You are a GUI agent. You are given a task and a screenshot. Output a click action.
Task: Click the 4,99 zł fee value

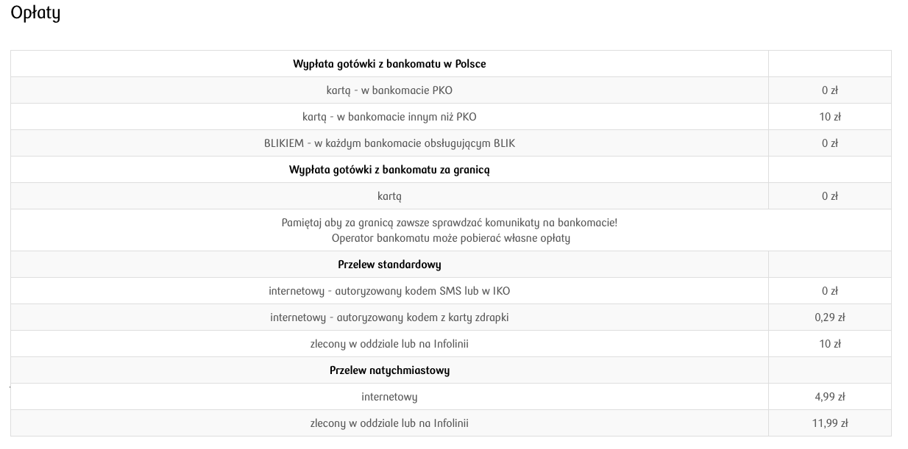[829, 397]
